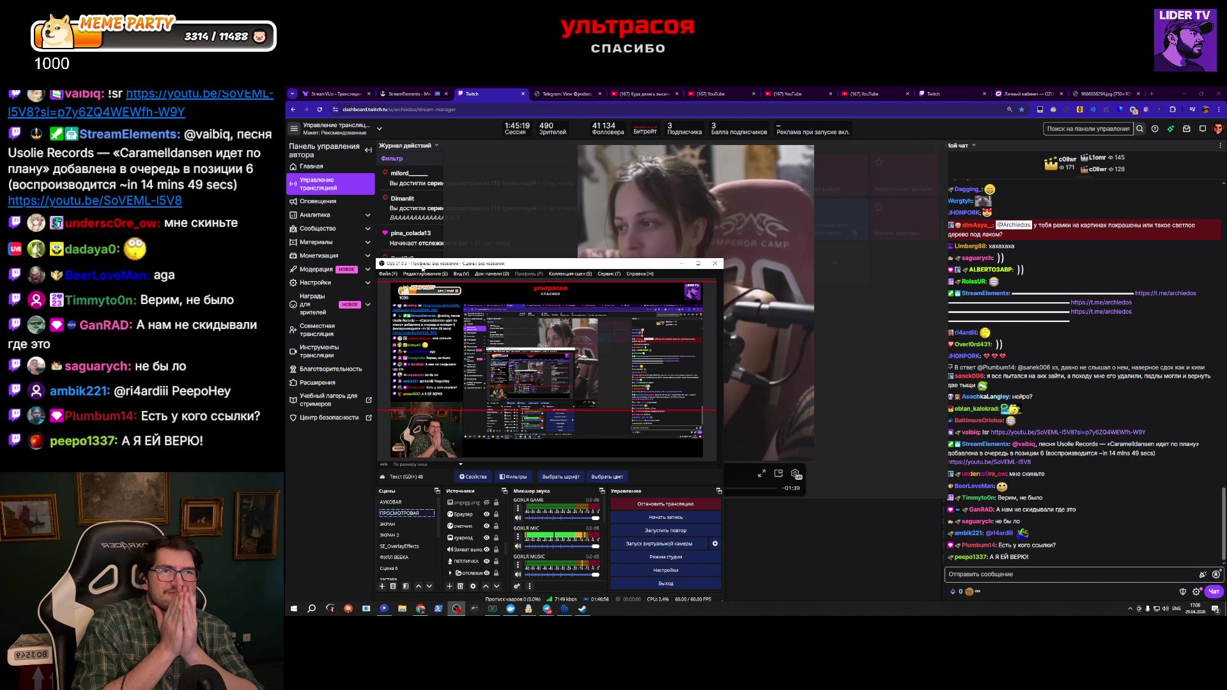Open chat settings gear icon

pos(1196,592)
